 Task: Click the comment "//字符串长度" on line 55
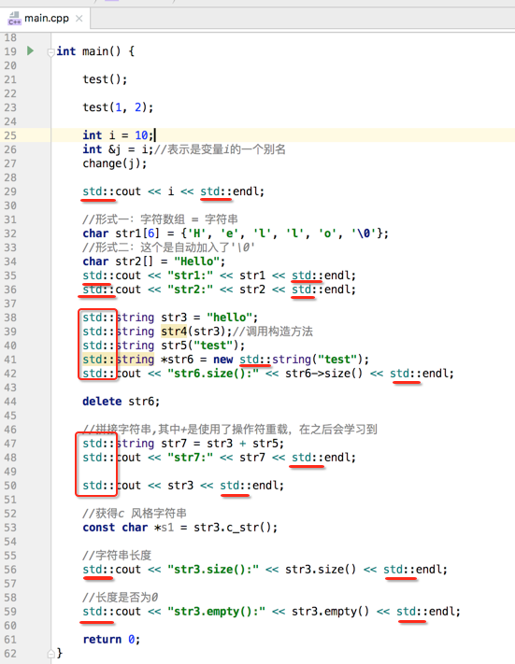117,555
